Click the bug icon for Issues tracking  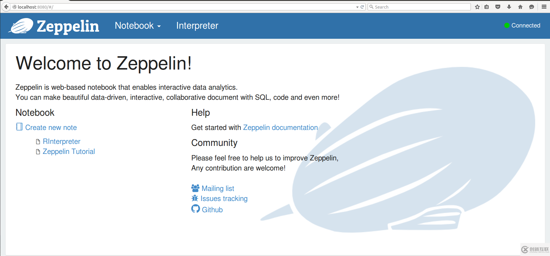tap(195, 198)
